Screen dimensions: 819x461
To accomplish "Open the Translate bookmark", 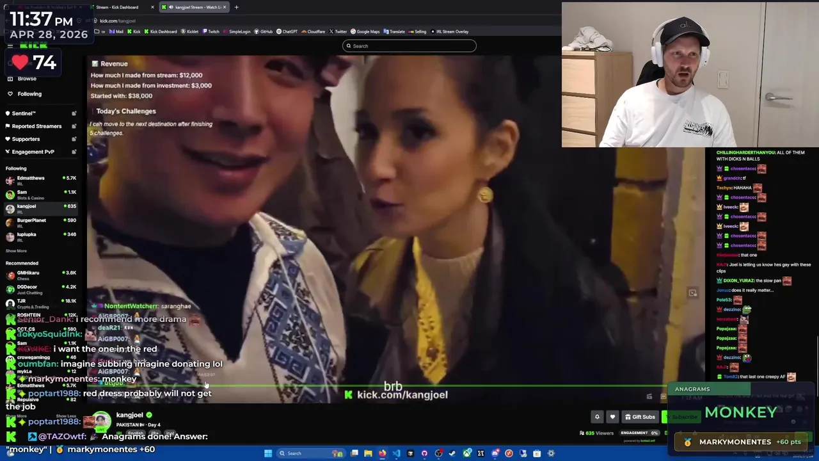I will tap(394, 31).
